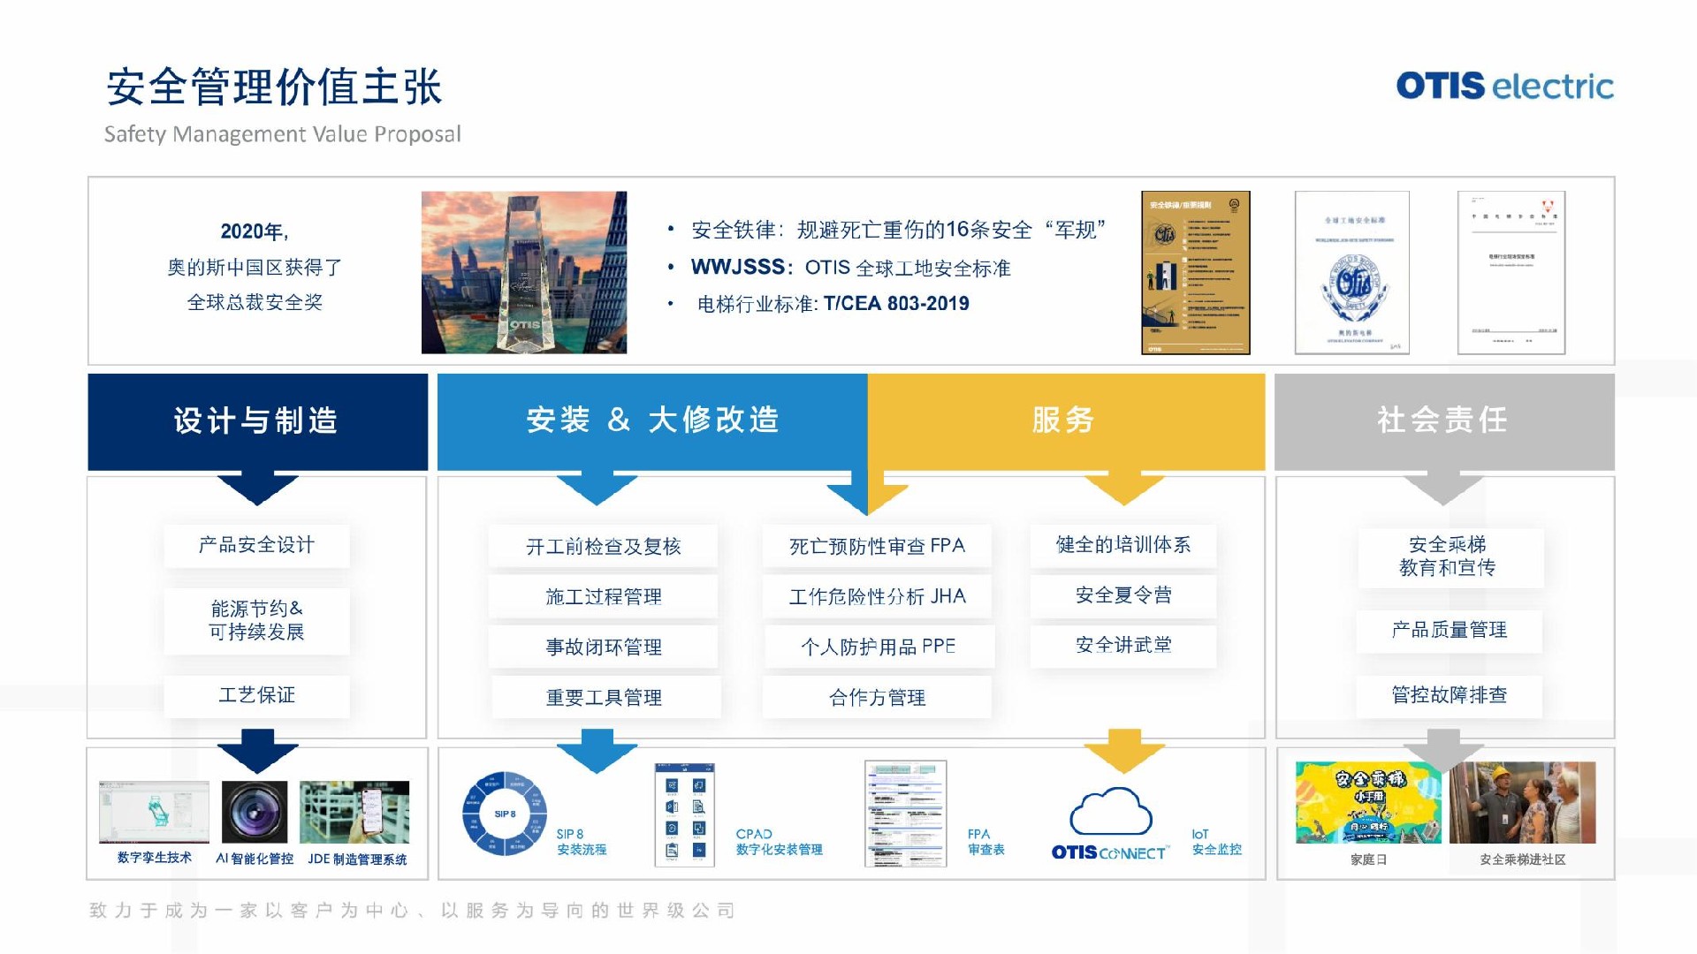Viewport: 1697px width, 954px height.
Task: Click the 施工过程管理 box
Action: click(x=603, y=596)
